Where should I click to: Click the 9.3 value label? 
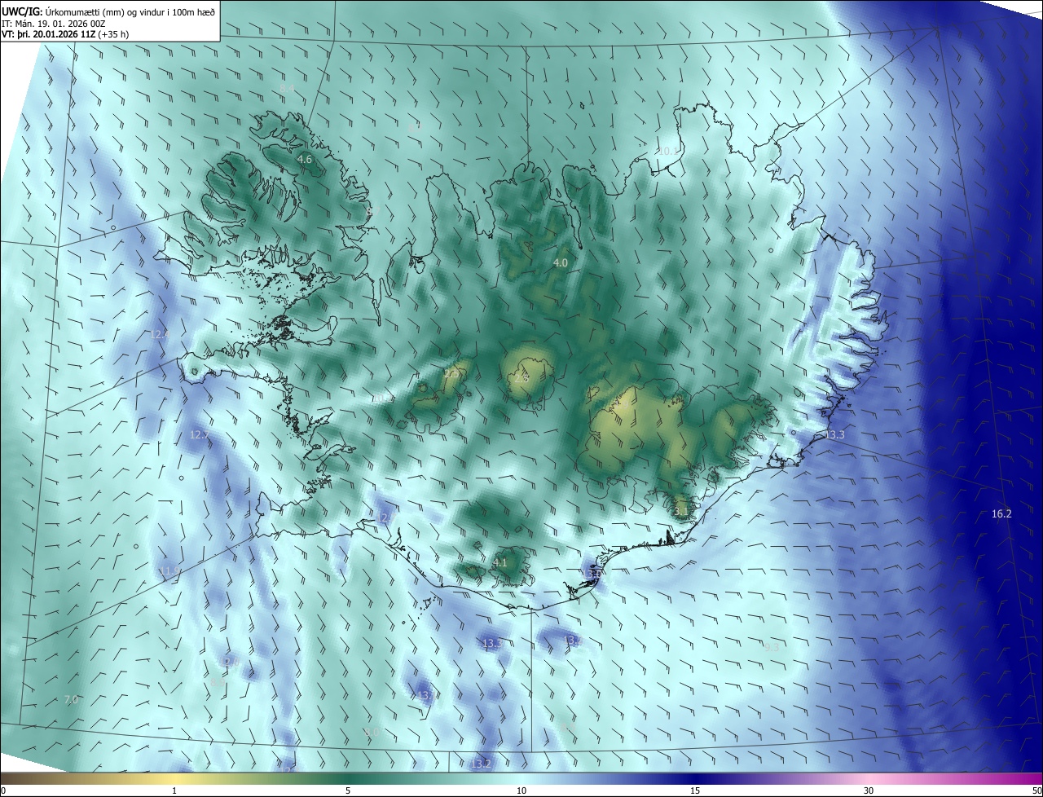coord(772,647)
